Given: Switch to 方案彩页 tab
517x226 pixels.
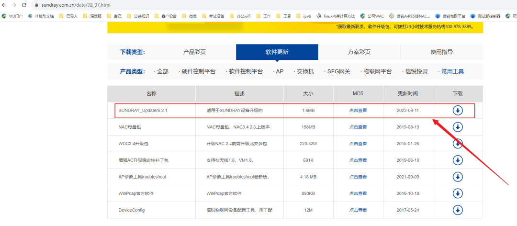Looking at the screenshot, I should click(360, 52).
